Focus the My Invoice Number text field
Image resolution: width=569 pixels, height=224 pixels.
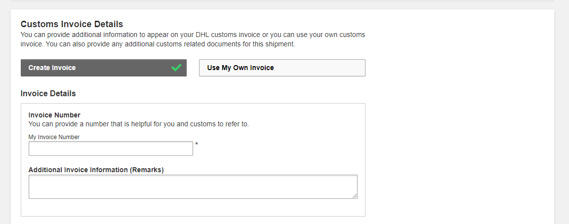[111, 149]
